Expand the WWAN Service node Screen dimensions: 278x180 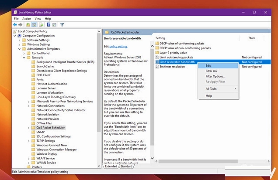28,163
